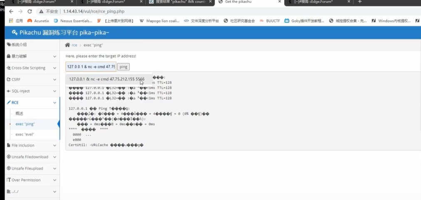Image resolution: width=421 pixels, height=200 pixels.
Task: Open the Windows内核提权 bookmark
Action: point(391,21)
